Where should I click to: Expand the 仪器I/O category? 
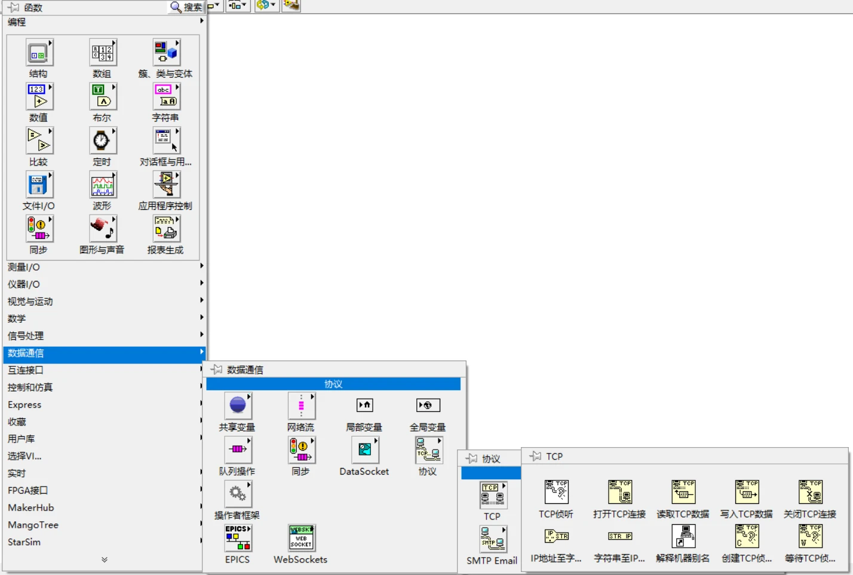[104, 285]
